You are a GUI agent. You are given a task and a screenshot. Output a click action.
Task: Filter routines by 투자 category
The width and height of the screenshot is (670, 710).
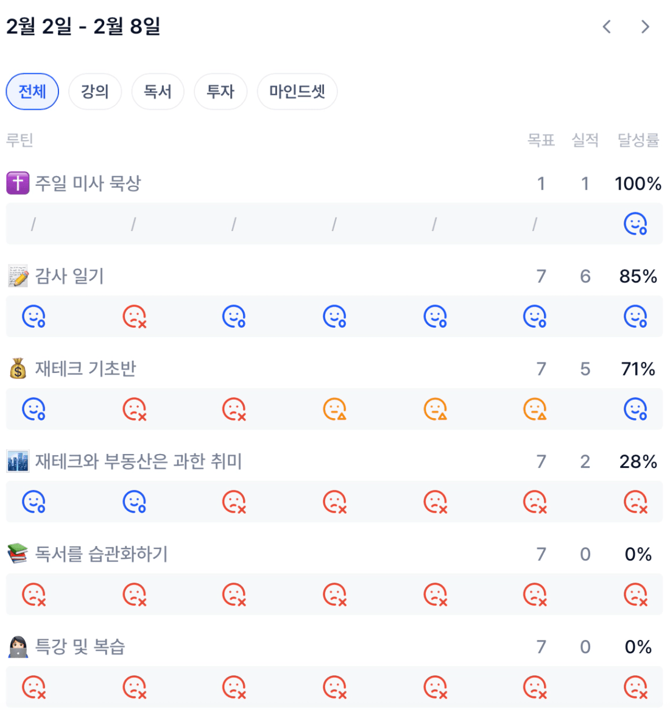220,92
